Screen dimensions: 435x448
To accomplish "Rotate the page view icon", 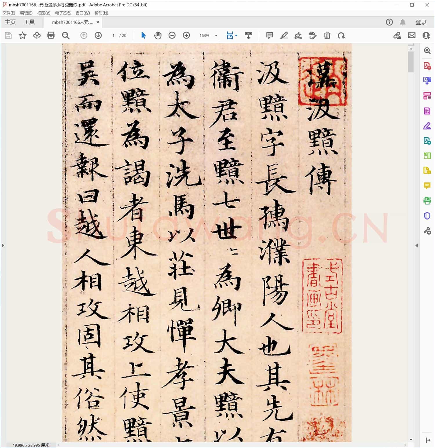I will point(341,35).
